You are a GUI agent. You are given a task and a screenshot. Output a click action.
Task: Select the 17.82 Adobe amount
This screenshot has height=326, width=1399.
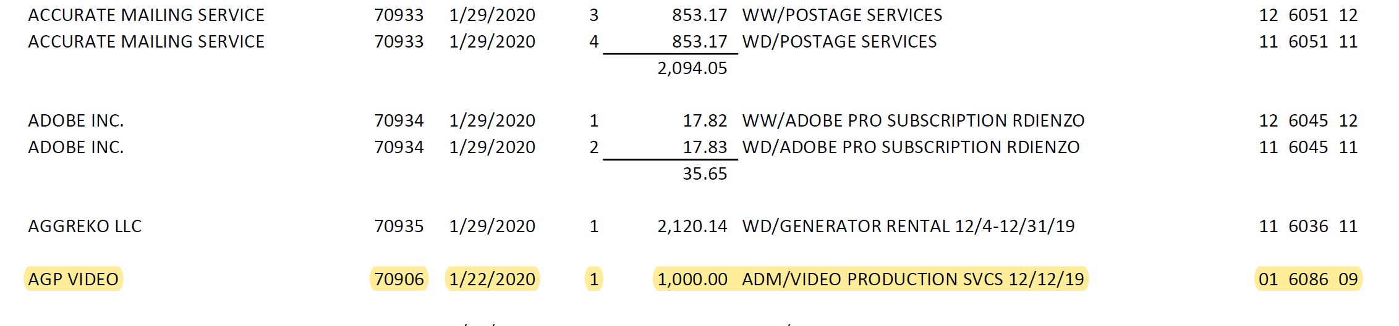pos(705,120)
